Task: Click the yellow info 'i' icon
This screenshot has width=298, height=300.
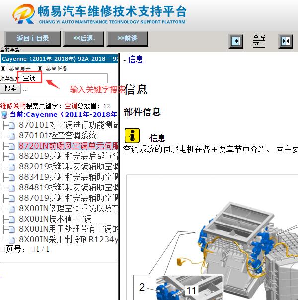Action: [132, 136]
